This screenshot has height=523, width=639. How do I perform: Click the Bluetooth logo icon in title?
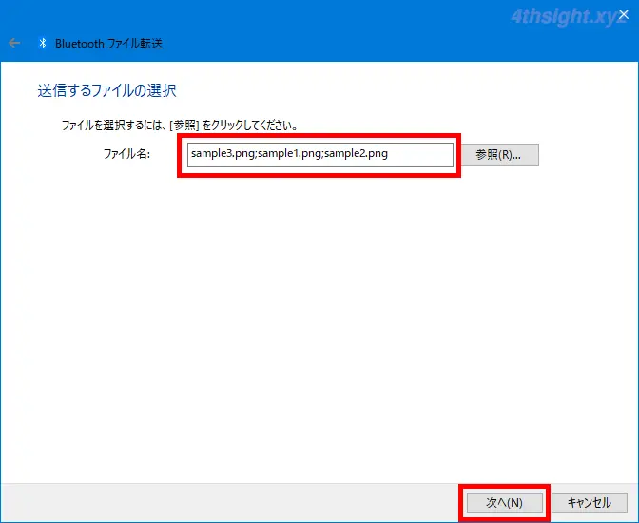pos(43,43)
